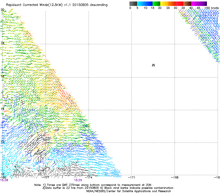Click the cyan 5-10 knots color bar segment
The image size is (220, 193).
141,4
